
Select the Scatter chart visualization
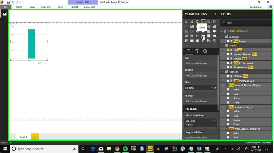(192, 31)
